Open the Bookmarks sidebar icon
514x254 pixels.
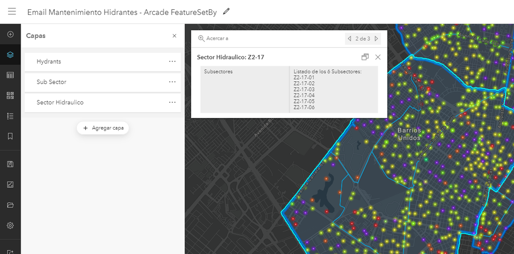(x=10, y=136)
